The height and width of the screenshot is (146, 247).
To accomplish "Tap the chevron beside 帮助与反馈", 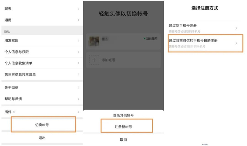I will [78, 99].
